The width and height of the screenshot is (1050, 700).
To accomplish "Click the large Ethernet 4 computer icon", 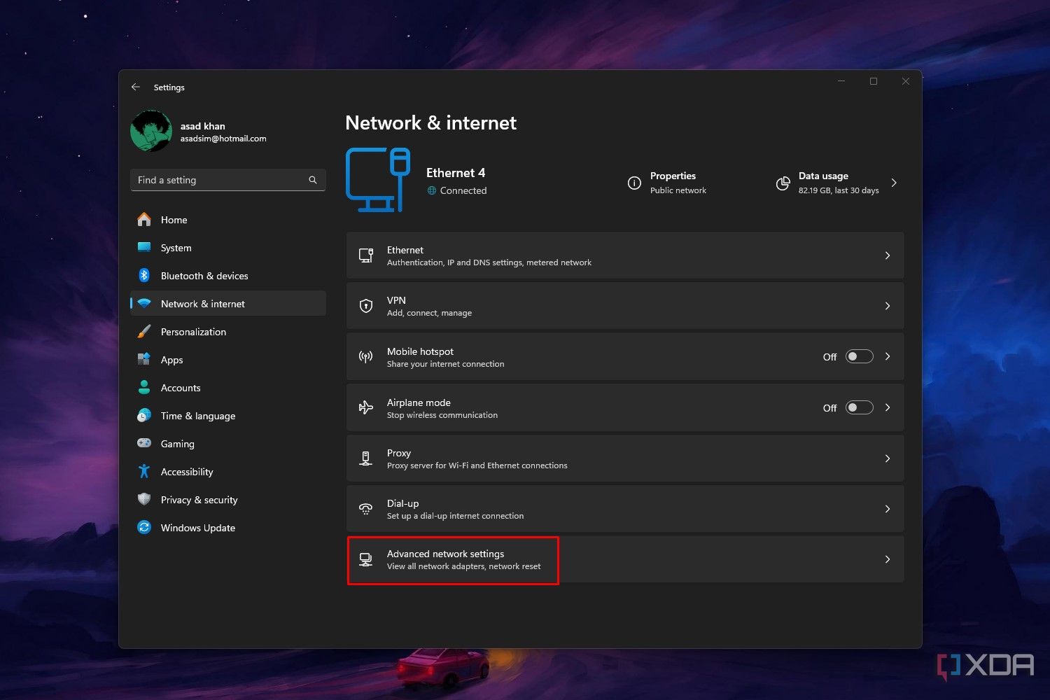I will tap(378, 180).
